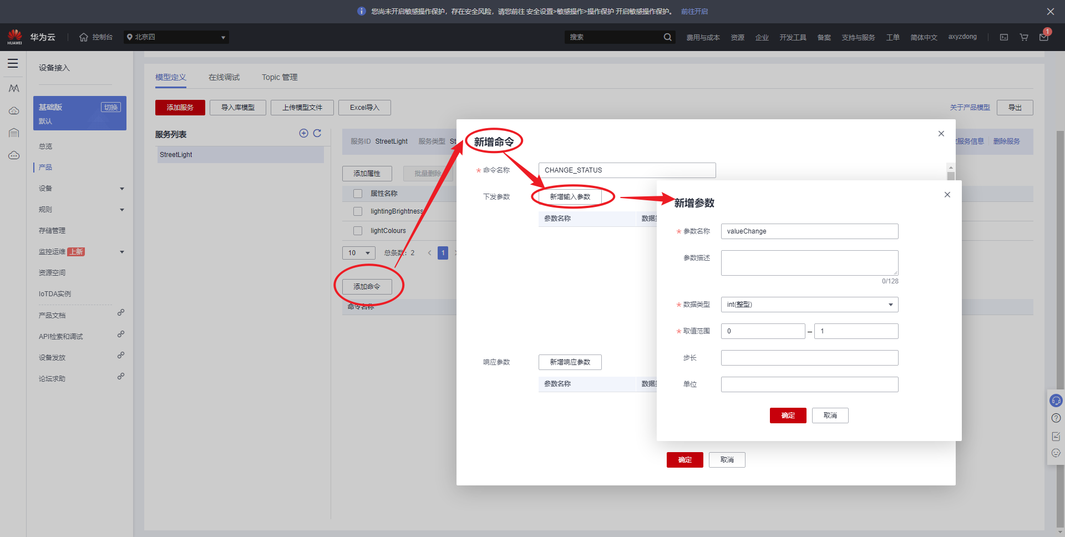Click the search magnifier icon
1065x537 pixels.
(667, 37)
